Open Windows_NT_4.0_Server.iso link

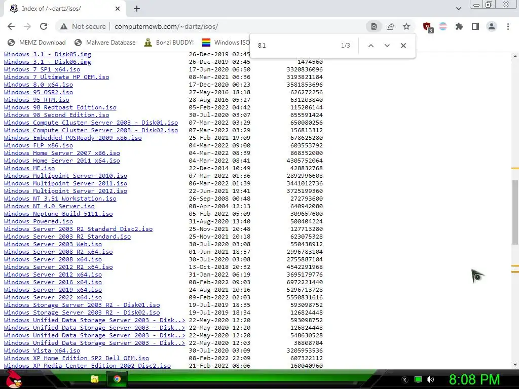[x=49, y=207]
